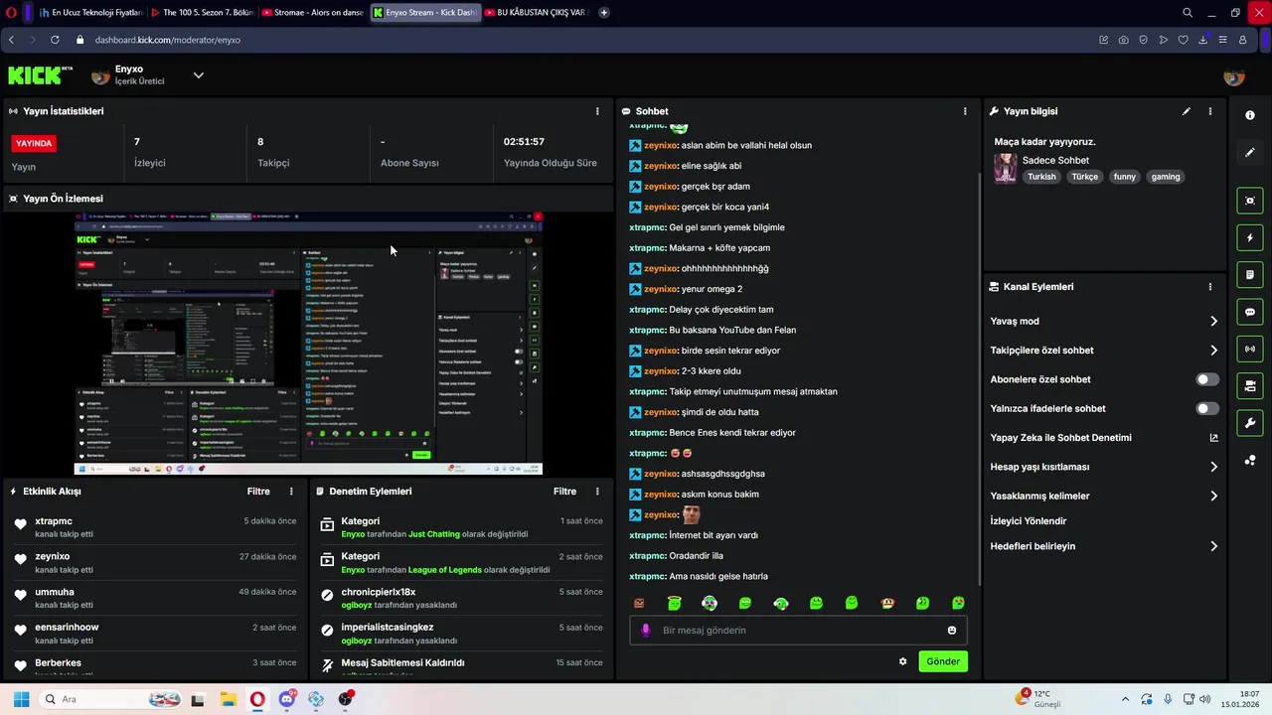Open AI chat moderation external link icon
Image resolution: width=1272 pixels, height=715 pixels.
[x=1213, y=438]
